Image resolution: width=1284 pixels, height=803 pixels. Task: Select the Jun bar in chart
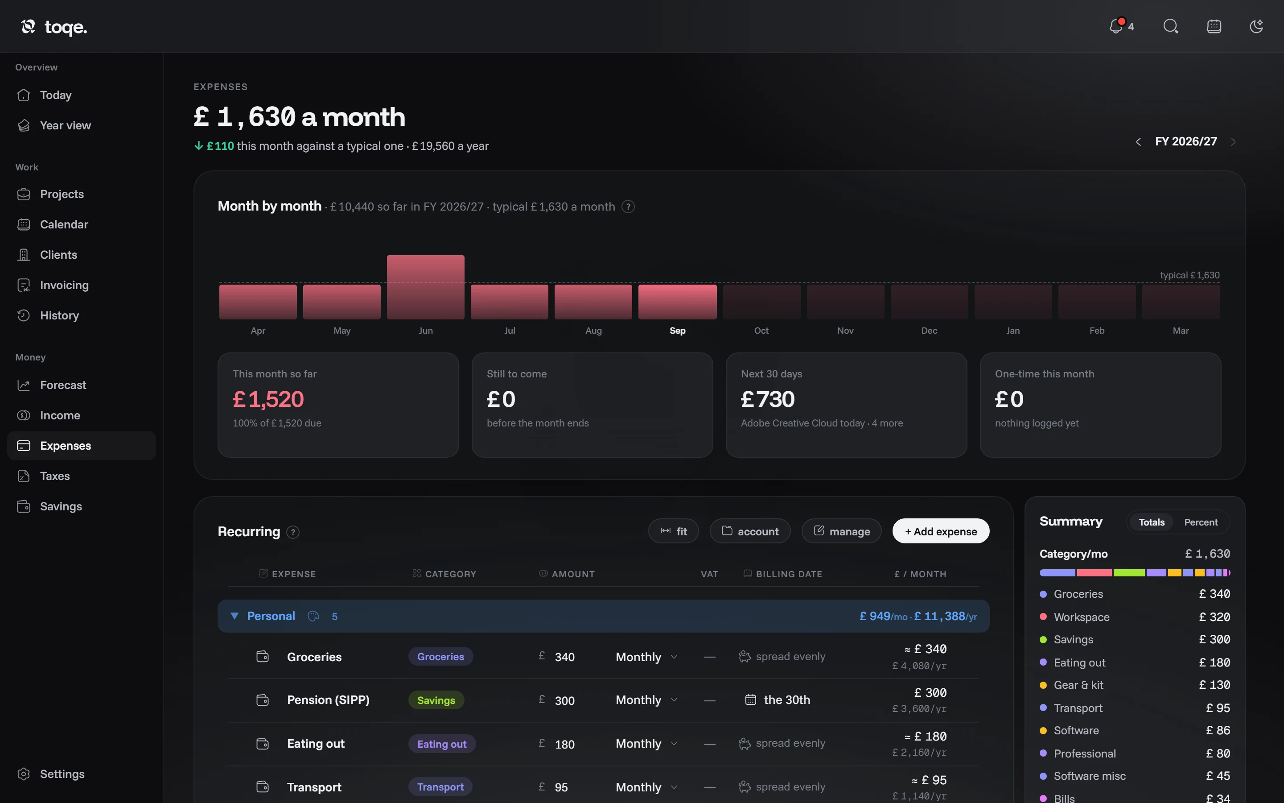[425, 287]
